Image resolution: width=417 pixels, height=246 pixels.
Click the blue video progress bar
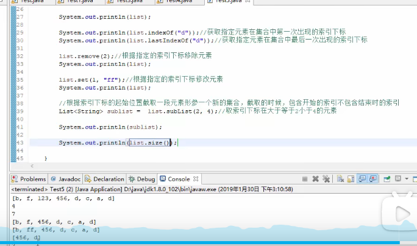point(199,243)
